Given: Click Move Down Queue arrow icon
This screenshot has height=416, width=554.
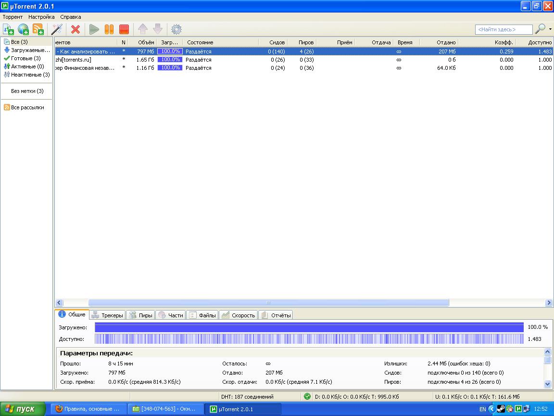Looking at the screenshot, I should click(158, 29).
